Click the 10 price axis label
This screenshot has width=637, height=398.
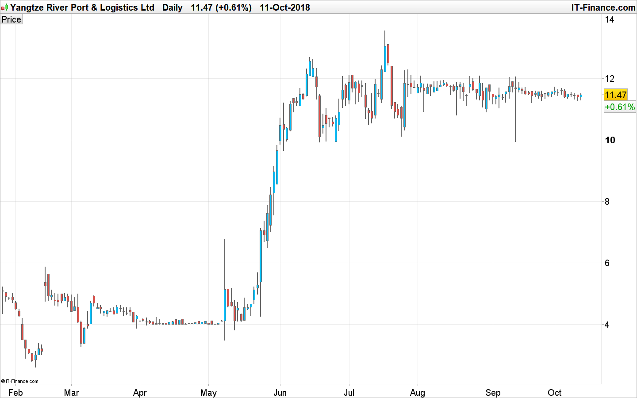pyautogui.click(x=610, y=140)
